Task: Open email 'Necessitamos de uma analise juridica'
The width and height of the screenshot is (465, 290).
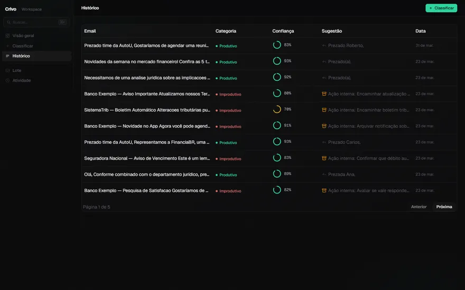Action: [147, 78]
